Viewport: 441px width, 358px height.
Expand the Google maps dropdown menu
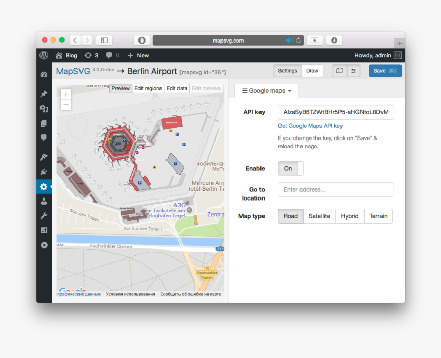pyautogui.click(x=266, y=91)
